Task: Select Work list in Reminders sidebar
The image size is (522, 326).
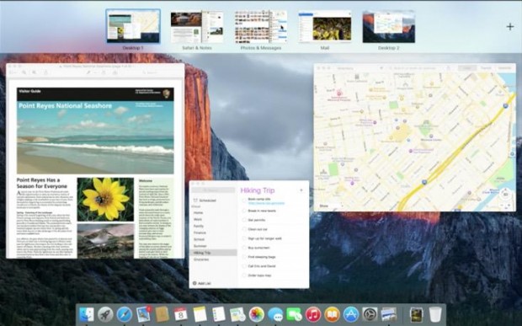Action: tap(213, 220)
